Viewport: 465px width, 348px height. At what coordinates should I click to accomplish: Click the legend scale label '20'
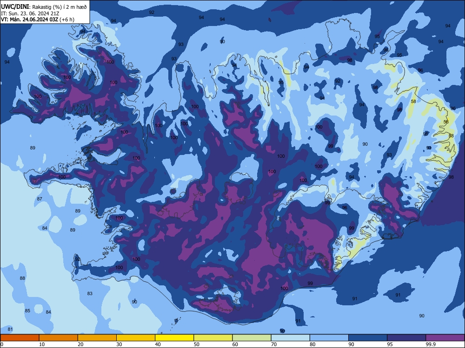(80, 344)
